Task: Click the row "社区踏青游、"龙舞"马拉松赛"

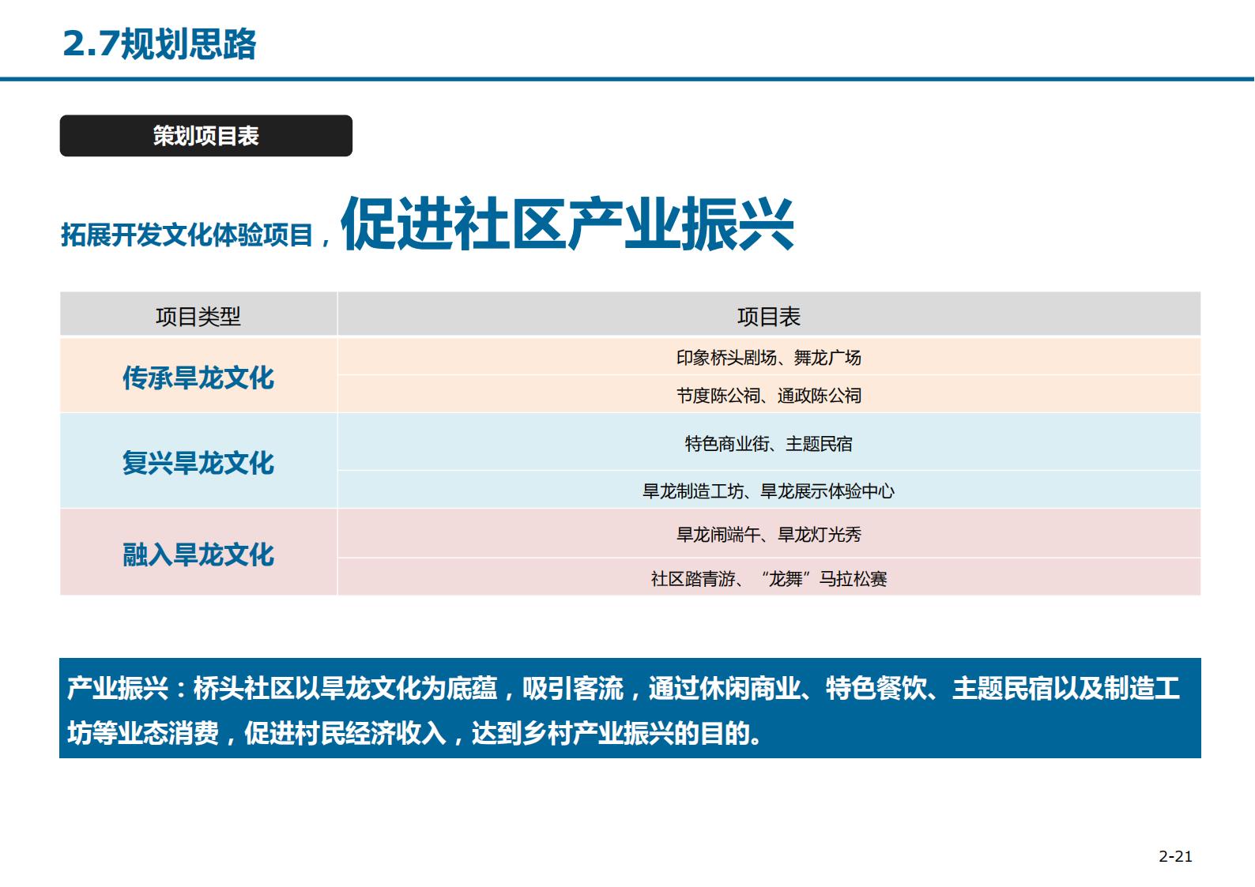Action: pyautogui.click(x=769, y=578)
